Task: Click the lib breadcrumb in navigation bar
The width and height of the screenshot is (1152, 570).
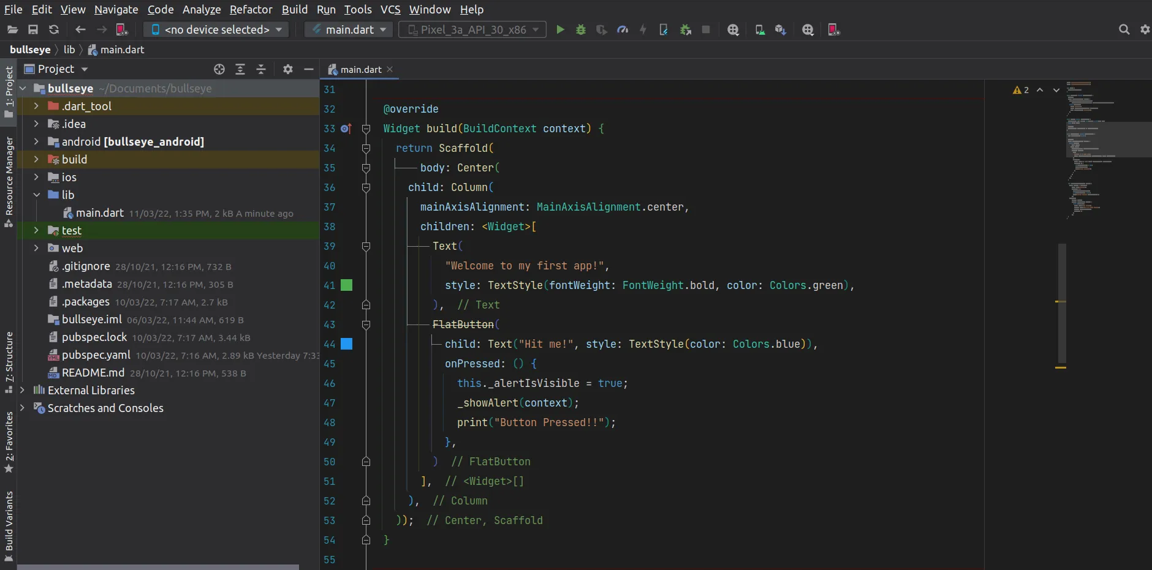Action: (69, 50)
